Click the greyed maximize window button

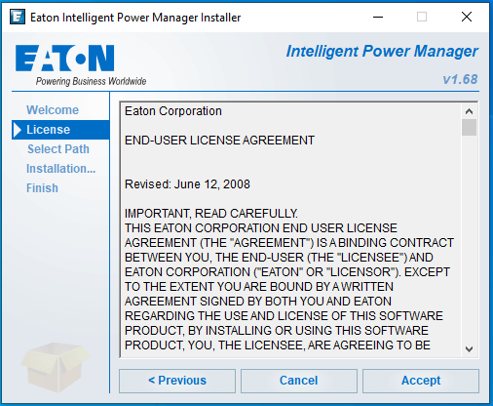click(x=422, y=17)
